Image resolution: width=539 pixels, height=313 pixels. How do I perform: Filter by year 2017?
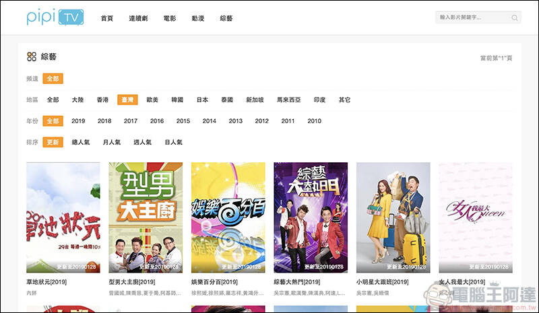point(131,121)
